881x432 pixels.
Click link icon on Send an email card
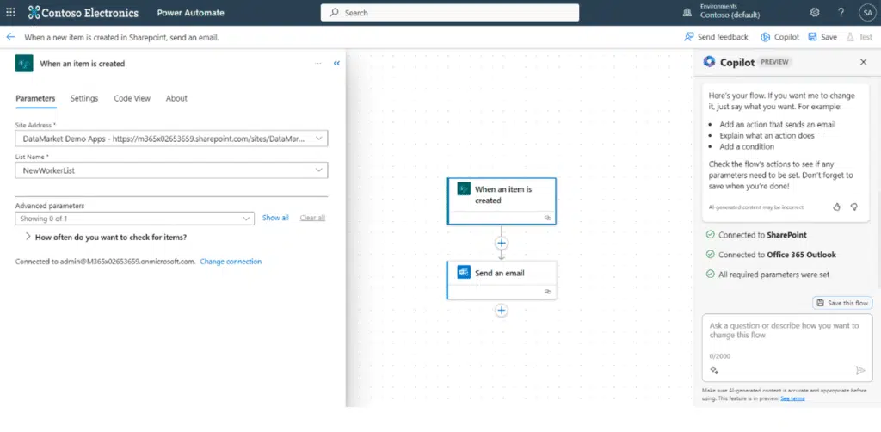pyautogui.click(x=548, y=292)
